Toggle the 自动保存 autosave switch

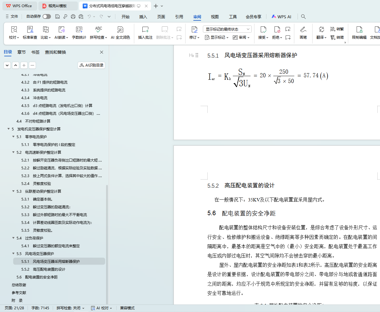(46, 16)
